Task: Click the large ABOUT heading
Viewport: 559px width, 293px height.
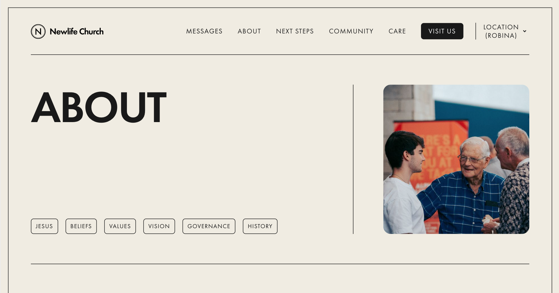Action: pyautogui.click(x=99, y=107)
